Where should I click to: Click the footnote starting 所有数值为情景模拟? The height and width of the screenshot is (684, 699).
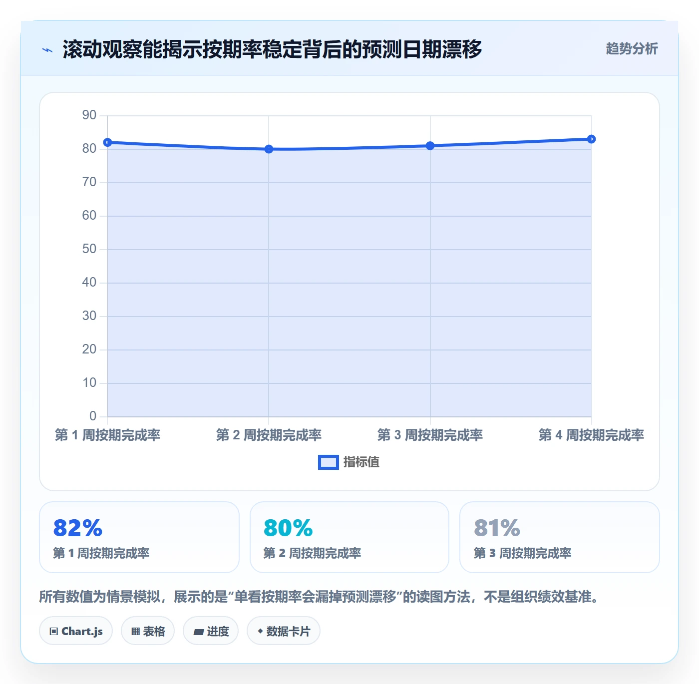click(x=319, y=597)
